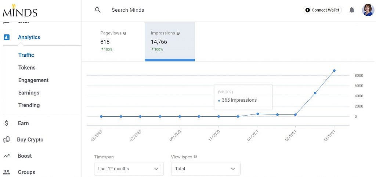Image resolution: width=376 pixels, height=177 pixels.
Task: Click Impressions help question mark icon
Action: 178,33
